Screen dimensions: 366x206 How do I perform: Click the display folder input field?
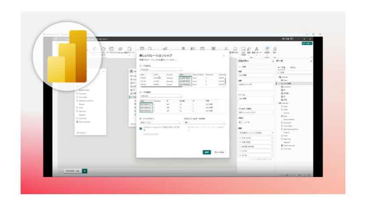pos(256,112)
